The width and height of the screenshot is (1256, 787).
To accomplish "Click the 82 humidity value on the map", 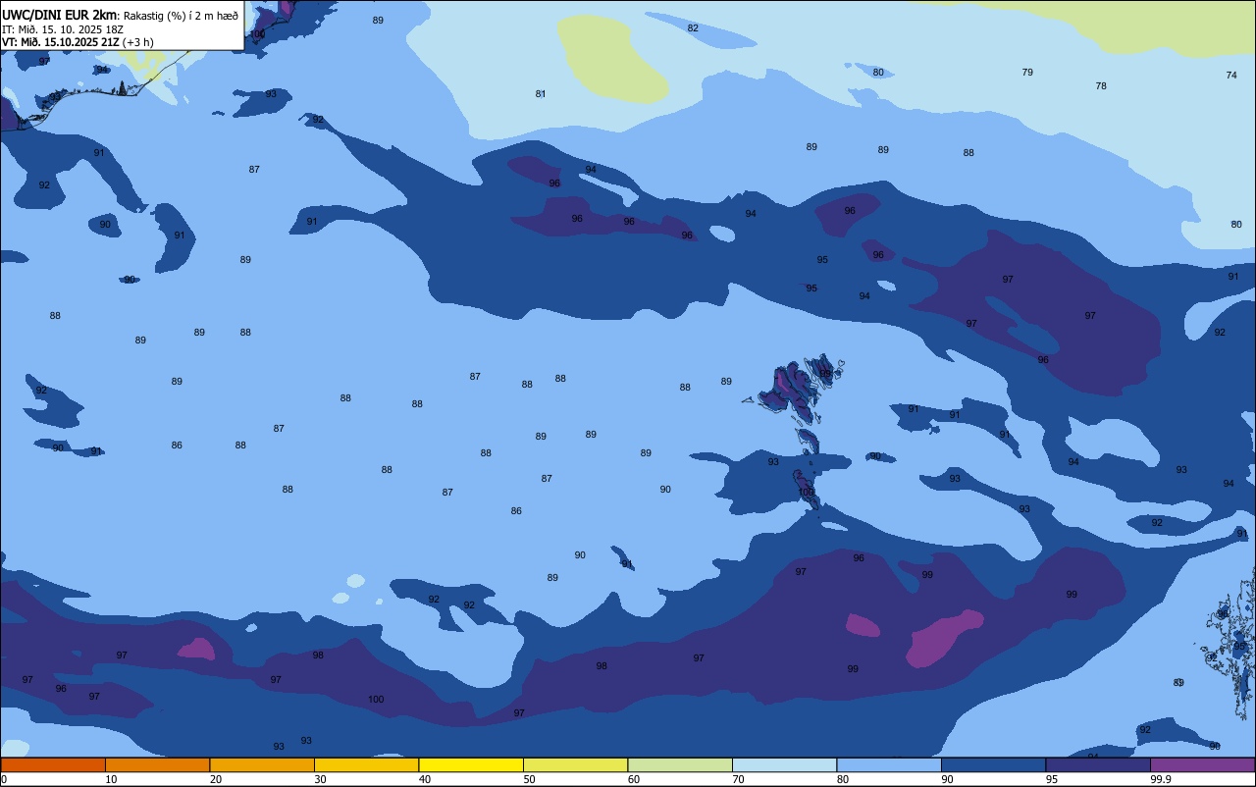I will (693, 28).
